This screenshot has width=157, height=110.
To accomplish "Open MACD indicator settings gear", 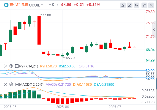I will (x=11, y=84).
